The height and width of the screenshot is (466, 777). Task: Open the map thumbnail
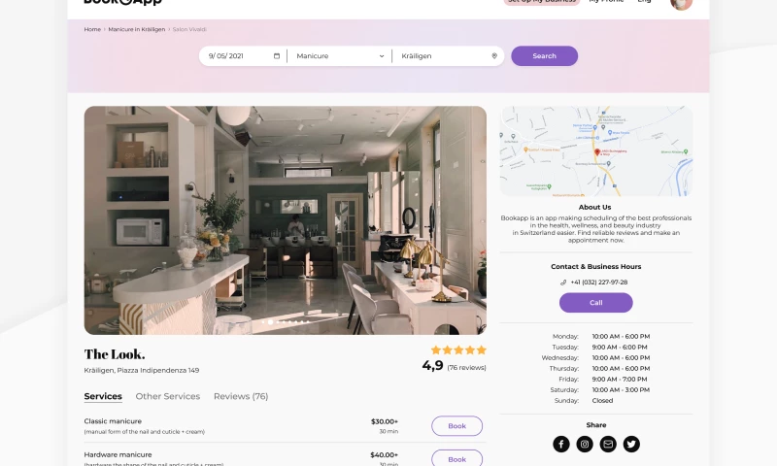595,151
